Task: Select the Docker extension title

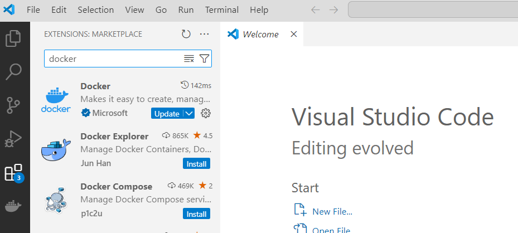Action: coord(95,86)
